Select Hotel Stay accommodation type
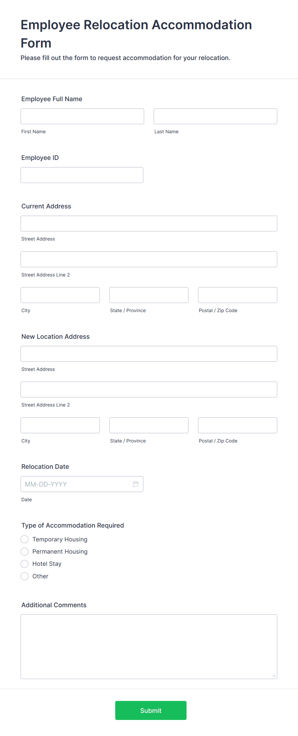Viewport: 298px width, 736px height. coord(25,564)
